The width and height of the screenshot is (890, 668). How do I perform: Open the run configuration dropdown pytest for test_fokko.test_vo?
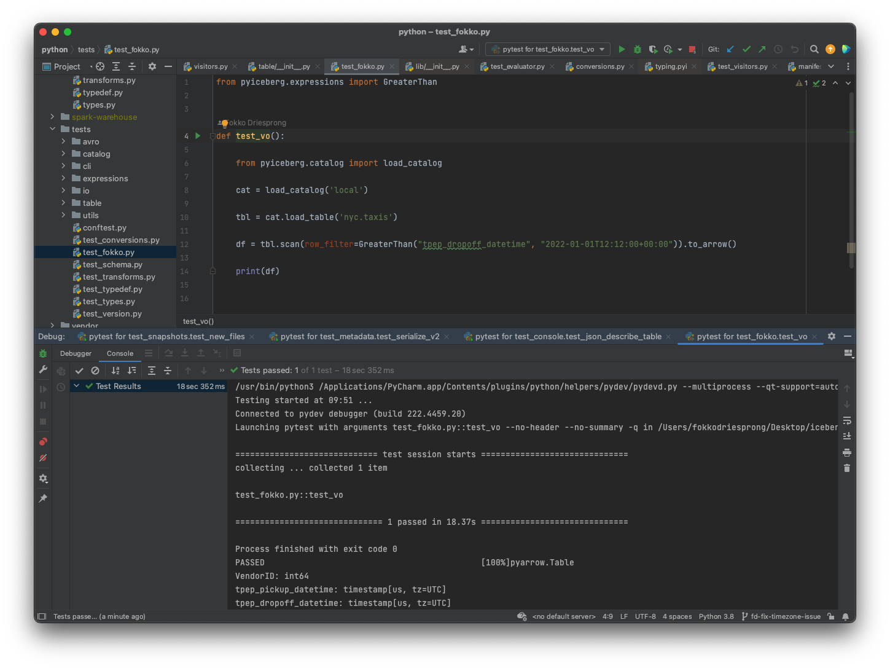point(547,49)
